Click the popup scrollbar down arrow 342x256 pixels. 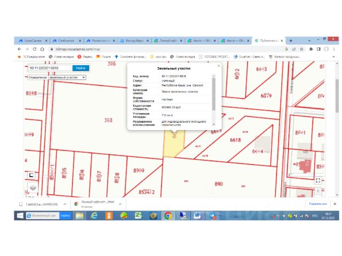click(214, 124)
